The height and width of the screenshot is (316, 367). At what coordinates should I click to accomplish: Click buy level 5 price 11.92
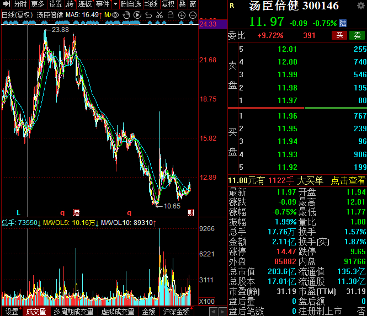pyautogui.click(x=287, y=167)
